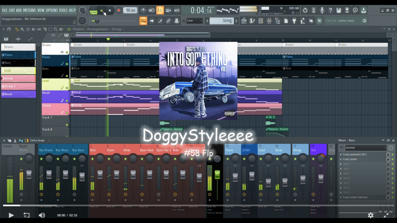Select the Drums pattern in picker
This screenshot has width=397, height=223.
18,47
